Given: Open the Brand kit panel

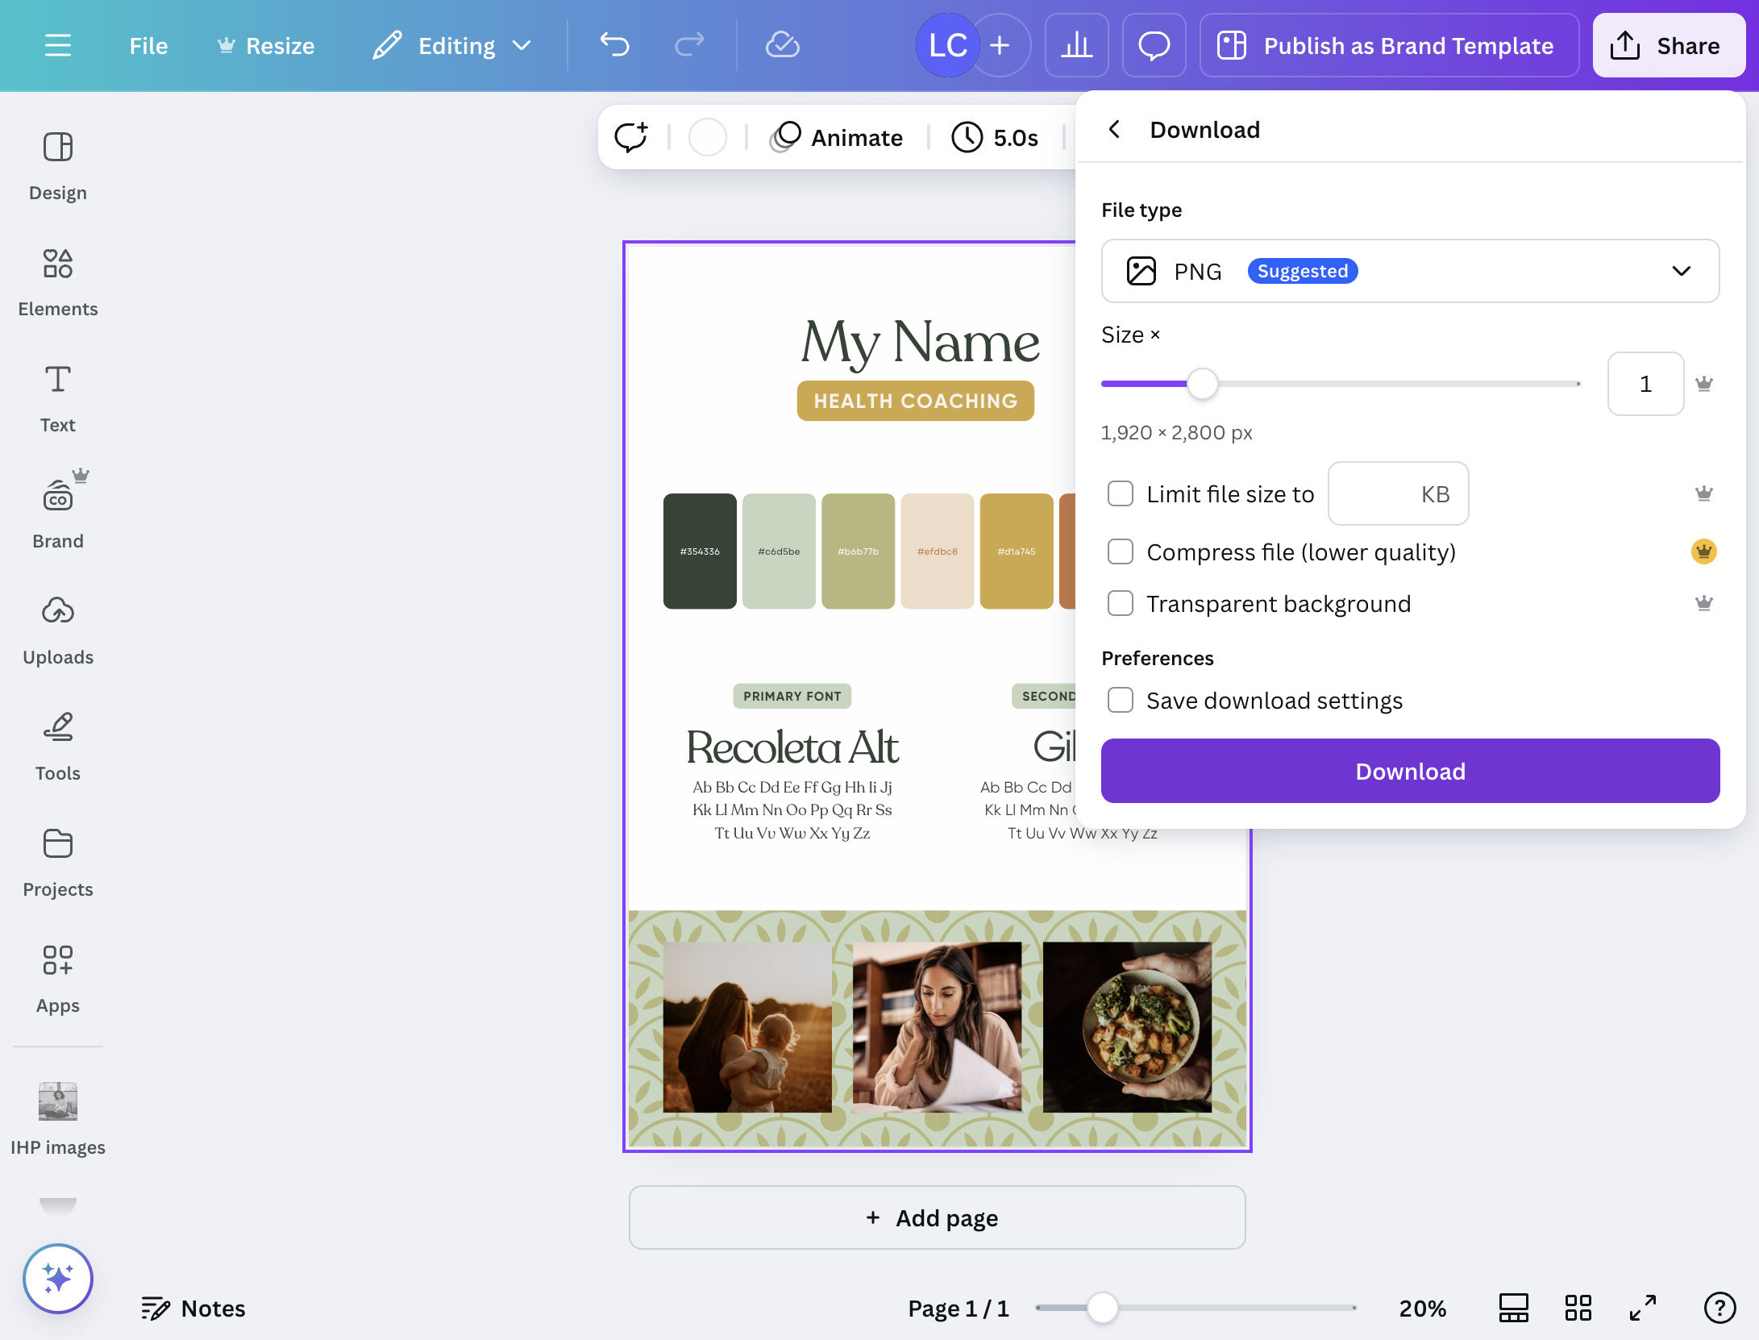Looking at the screenshot, I should click(58, 515).
